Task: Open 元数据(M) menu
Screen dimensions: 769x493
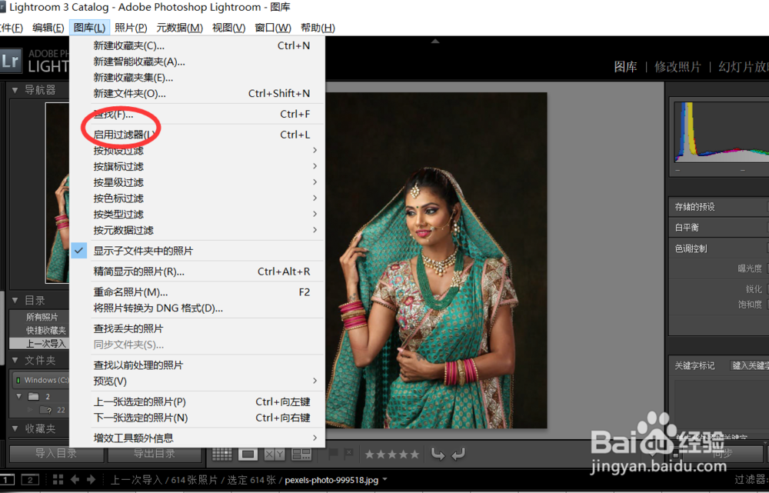Action: [179, 28]
